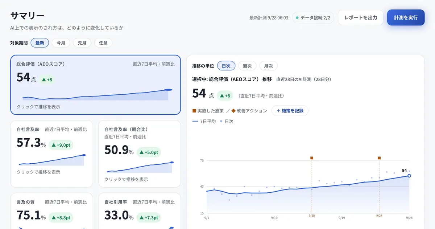
Task: Switch trend unit to 週次
Action: [x=247, y=66]
